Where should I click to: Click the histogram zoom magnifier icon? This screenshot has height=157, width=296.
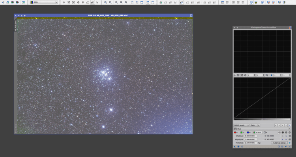[x=266, y=75]
